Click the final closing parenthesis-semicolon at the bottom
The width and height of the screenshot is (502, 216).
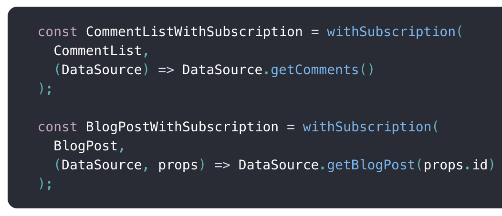pos(45,184)
